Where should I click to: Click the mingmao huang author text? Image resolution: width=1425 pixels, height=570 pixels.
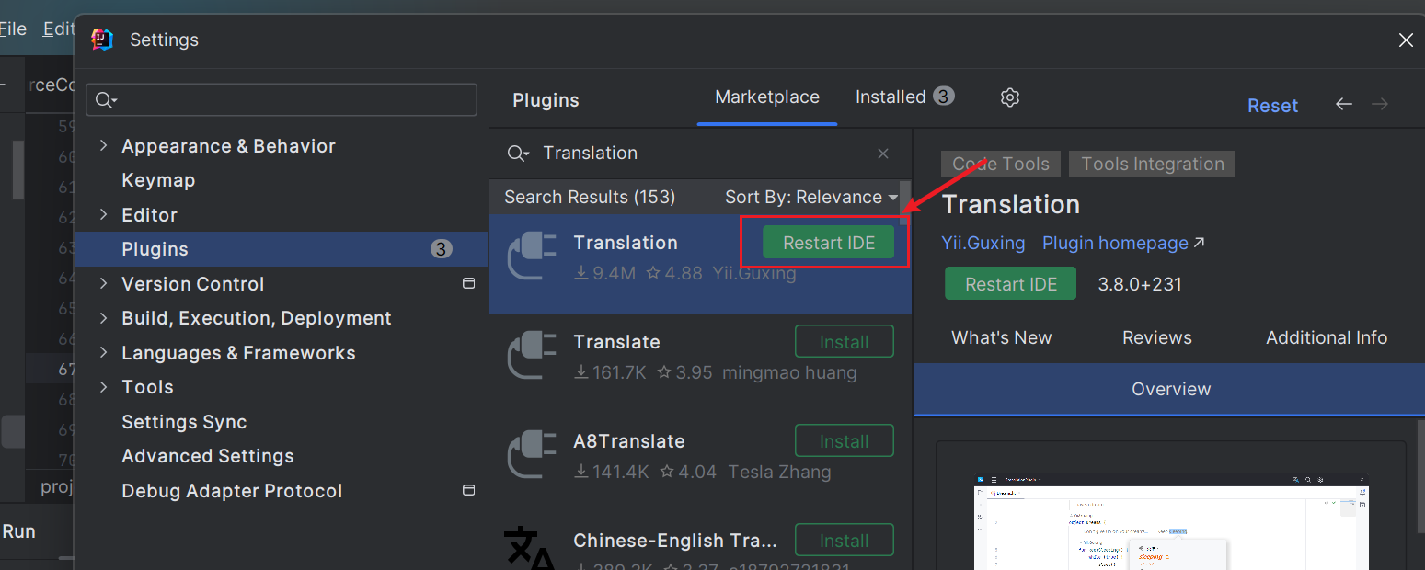click(x=789, y=372)
